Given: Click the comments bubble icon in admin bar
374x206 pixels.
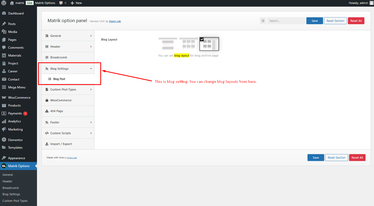Looking at the screenshot, I should click(x=61, y=3).
